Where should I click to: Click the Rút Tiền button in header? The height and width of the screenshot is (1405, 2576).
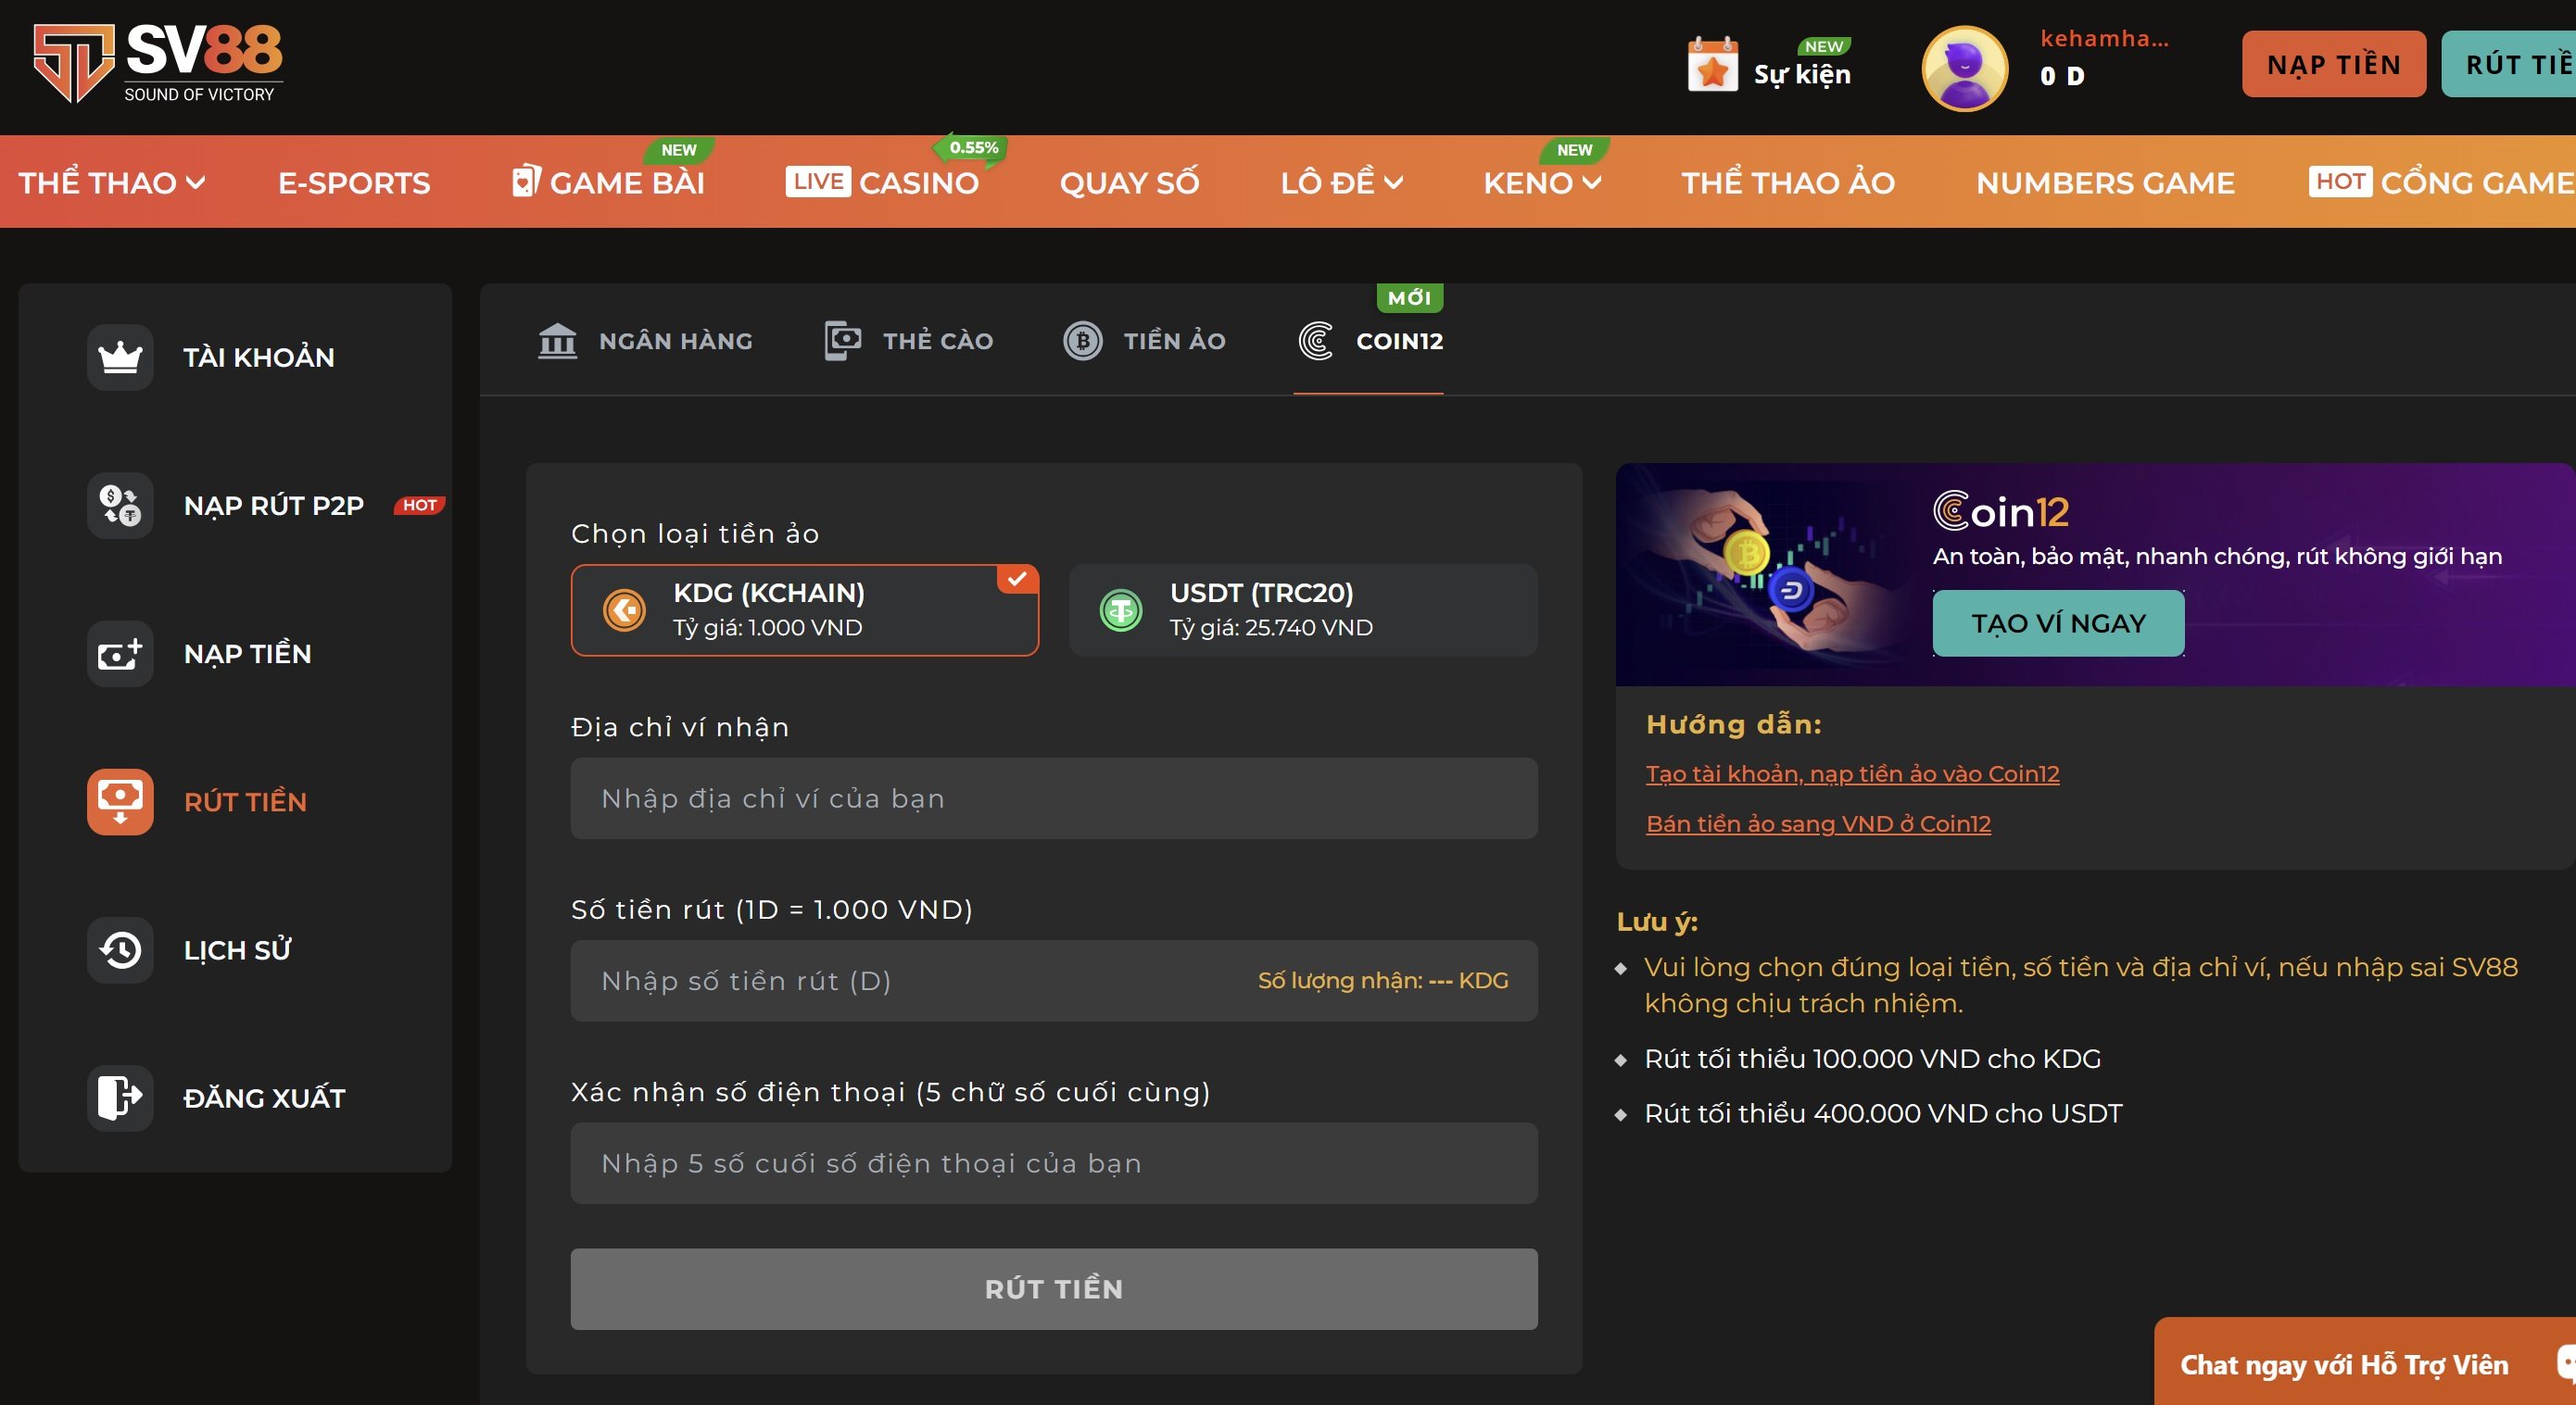(2509, 64)
